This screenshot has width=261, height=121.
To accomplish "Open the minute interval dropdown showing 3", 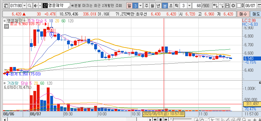I will pos(189,6).
